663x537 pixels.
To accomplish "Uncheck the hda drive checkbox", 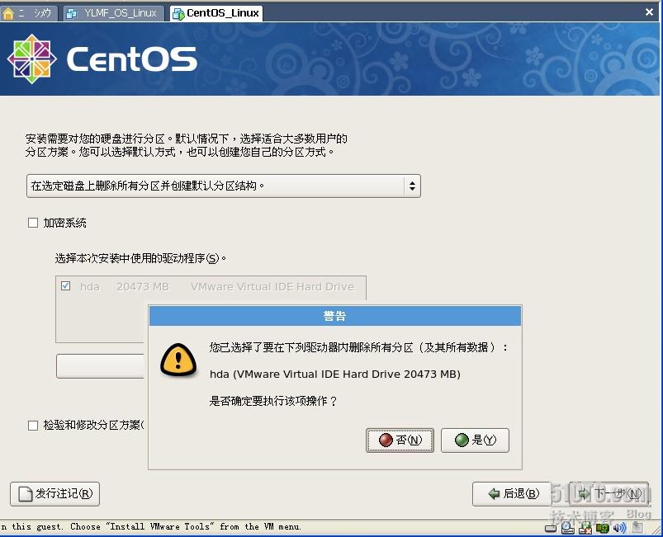I will point(65,286).
